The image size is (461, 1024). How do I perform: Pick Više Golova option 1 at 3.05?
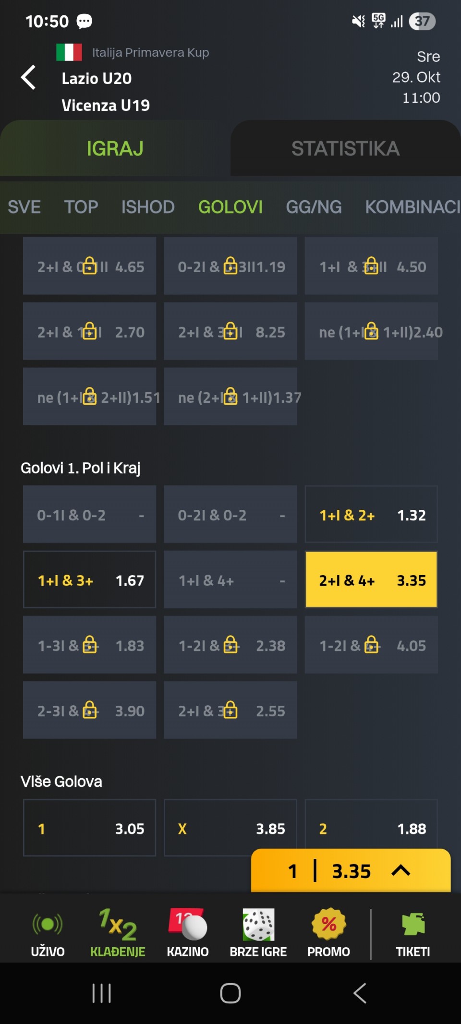point(90,828)
